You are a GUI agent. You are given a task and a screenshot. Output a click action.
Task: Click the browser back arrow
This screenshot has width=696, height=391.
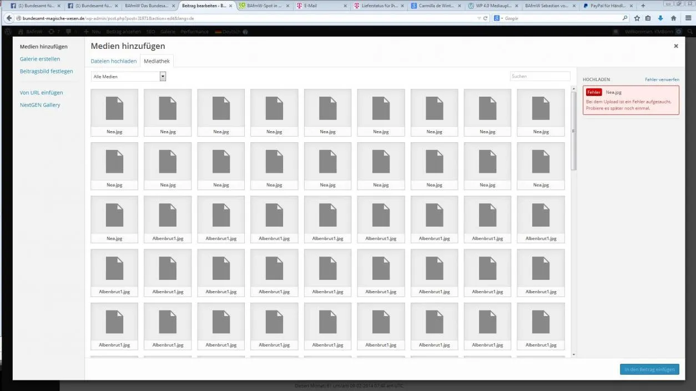[x=8, y=18]
